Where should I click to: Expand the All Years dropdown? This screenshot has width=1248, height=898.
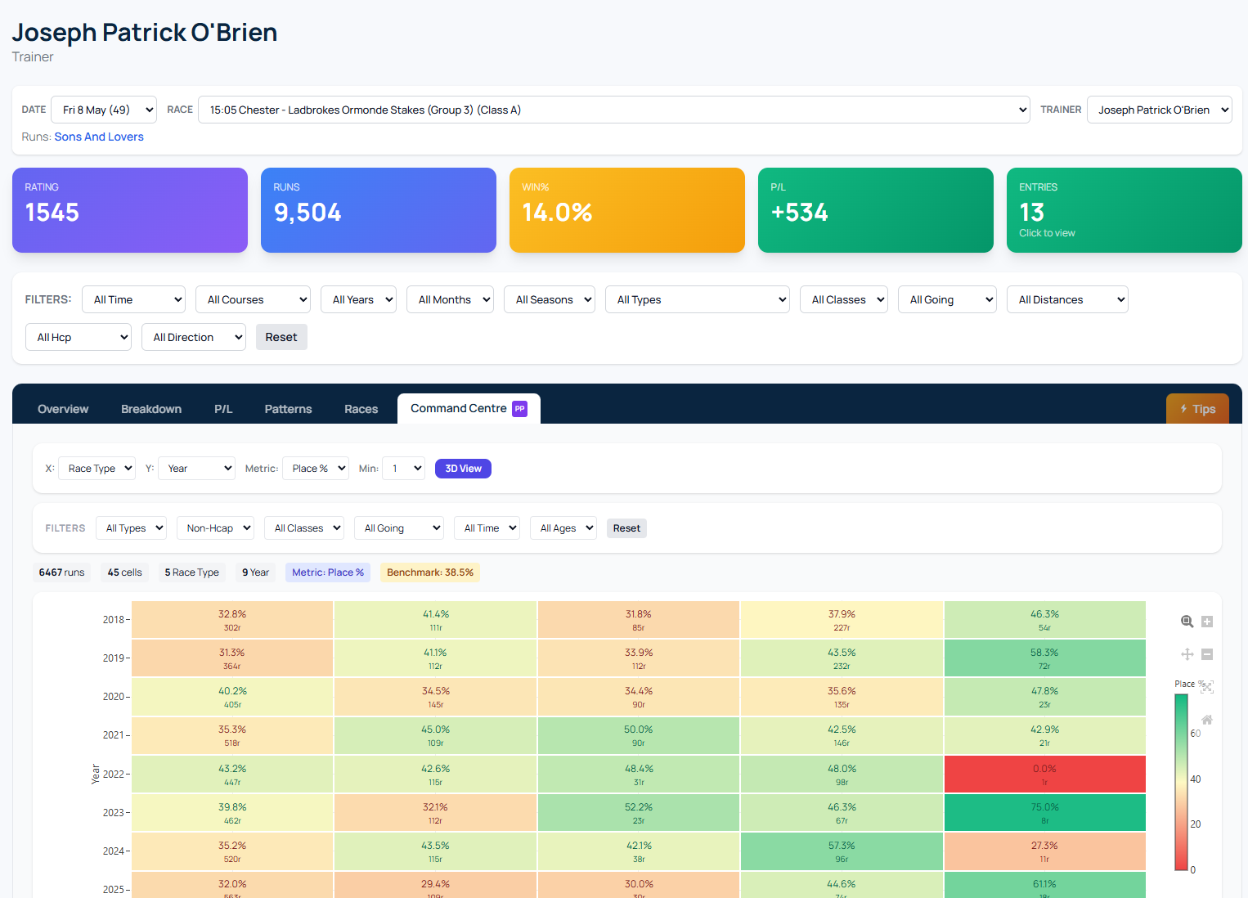tap(359, 299)
